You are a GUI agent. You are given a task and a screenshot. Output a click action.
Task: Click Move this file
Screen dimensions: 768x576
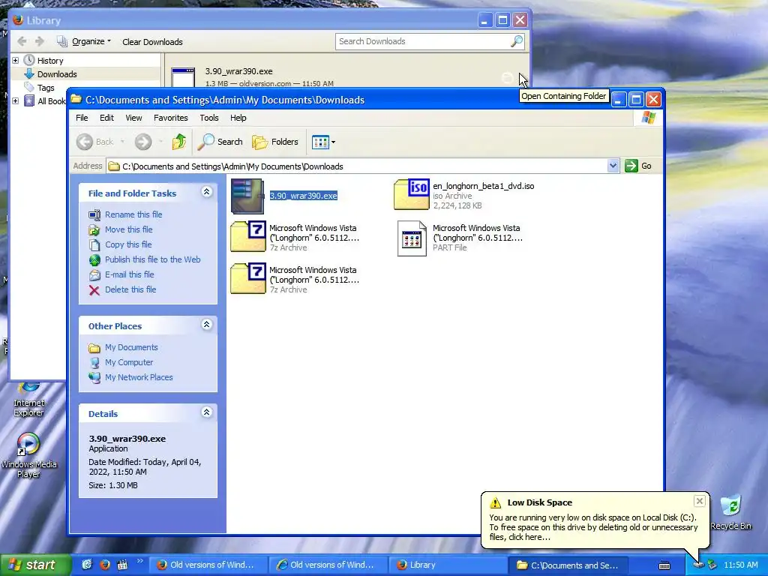[x=128, y=229]
